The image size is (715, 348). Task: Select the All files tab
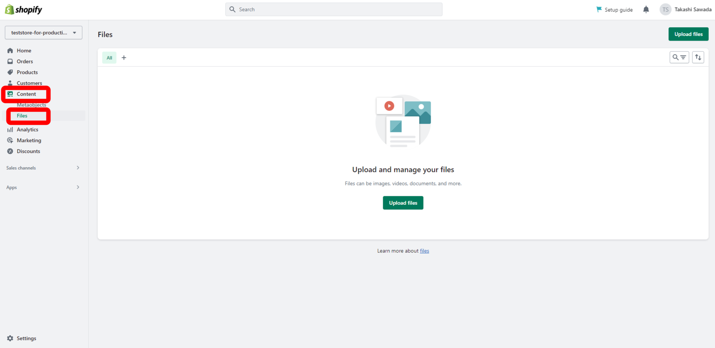109,58
